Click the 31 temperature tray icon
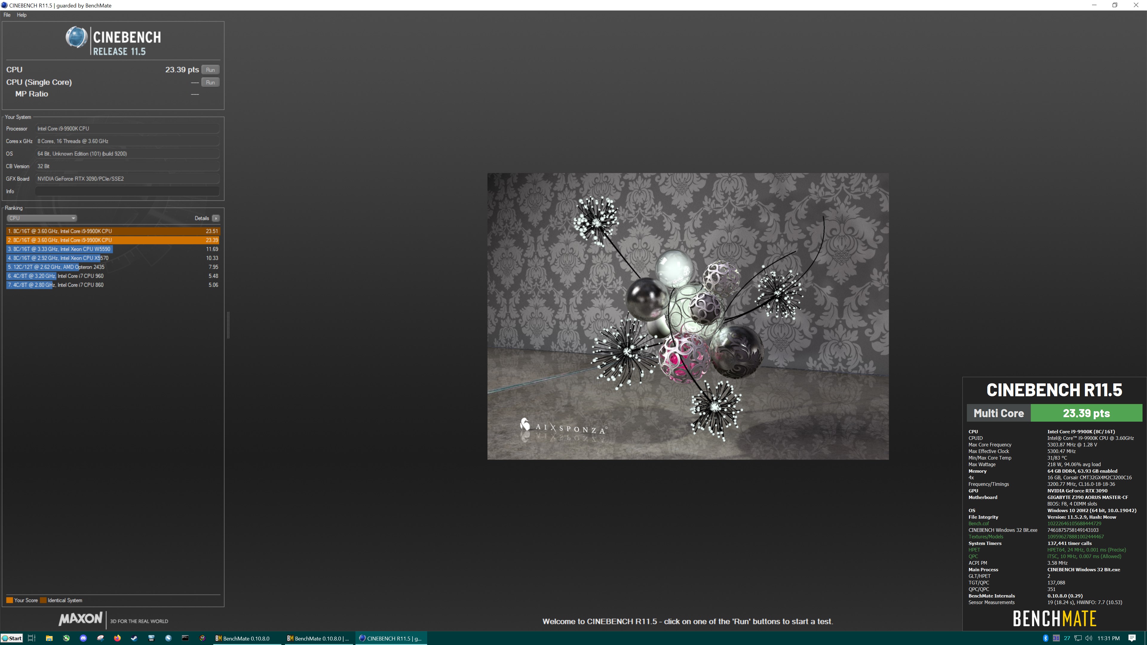This screenshot has width=1147, height=645. click(1056, 638)
